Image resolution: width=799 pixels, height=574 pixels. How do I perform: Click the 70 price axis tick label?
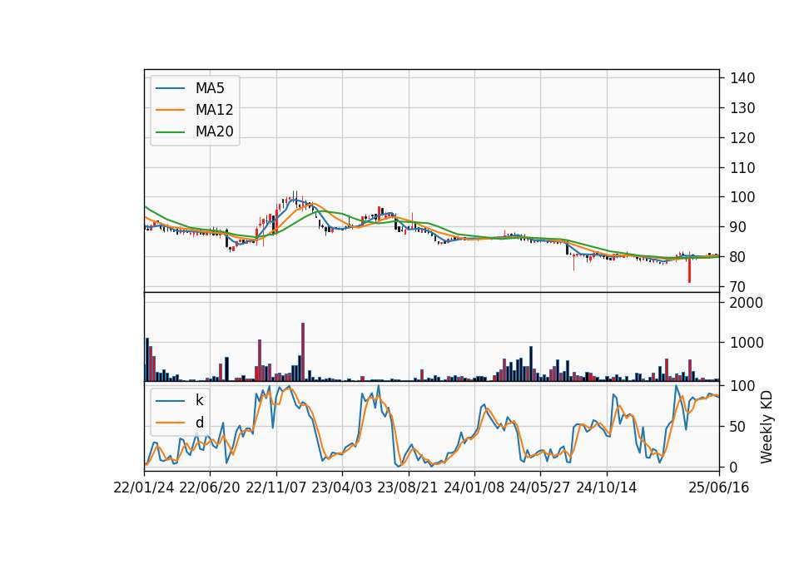[x=738, y=287]
